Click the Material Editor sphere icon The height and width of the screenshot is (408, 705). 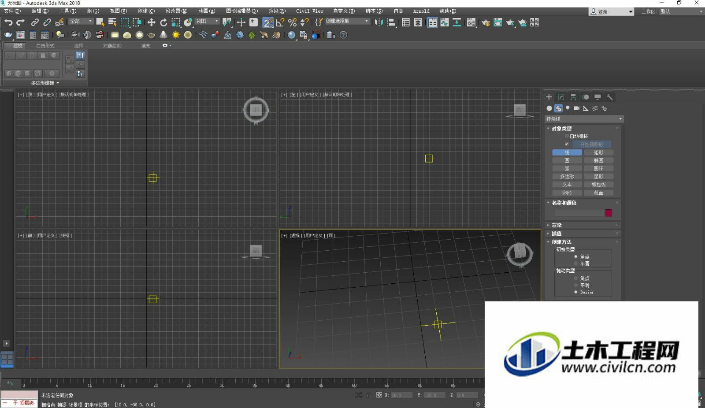291,35
